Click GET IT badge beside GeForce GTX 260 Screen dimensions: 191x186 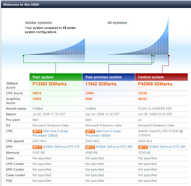point(90,147)
